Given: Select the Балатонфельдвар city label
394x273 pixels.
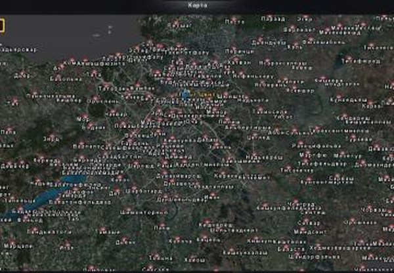Looking at the screenshot, I should [x=80, y=202].
